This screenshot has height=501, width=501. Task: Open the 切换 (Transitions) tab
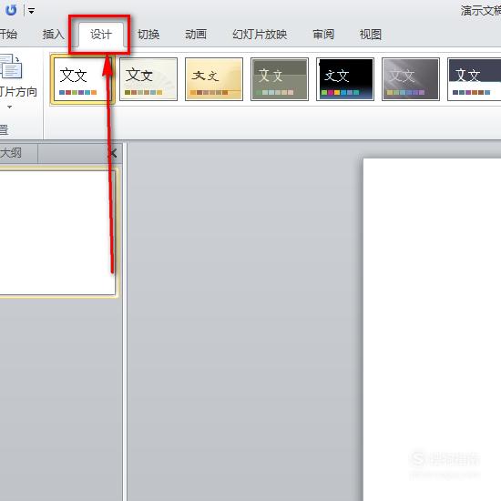148,35
